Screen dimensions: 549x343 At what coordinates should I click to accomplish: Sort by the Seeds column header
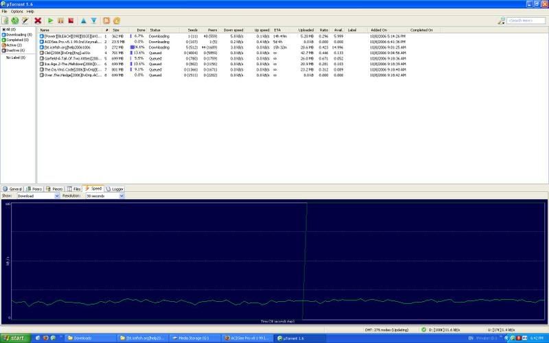(x=189, y=30)
